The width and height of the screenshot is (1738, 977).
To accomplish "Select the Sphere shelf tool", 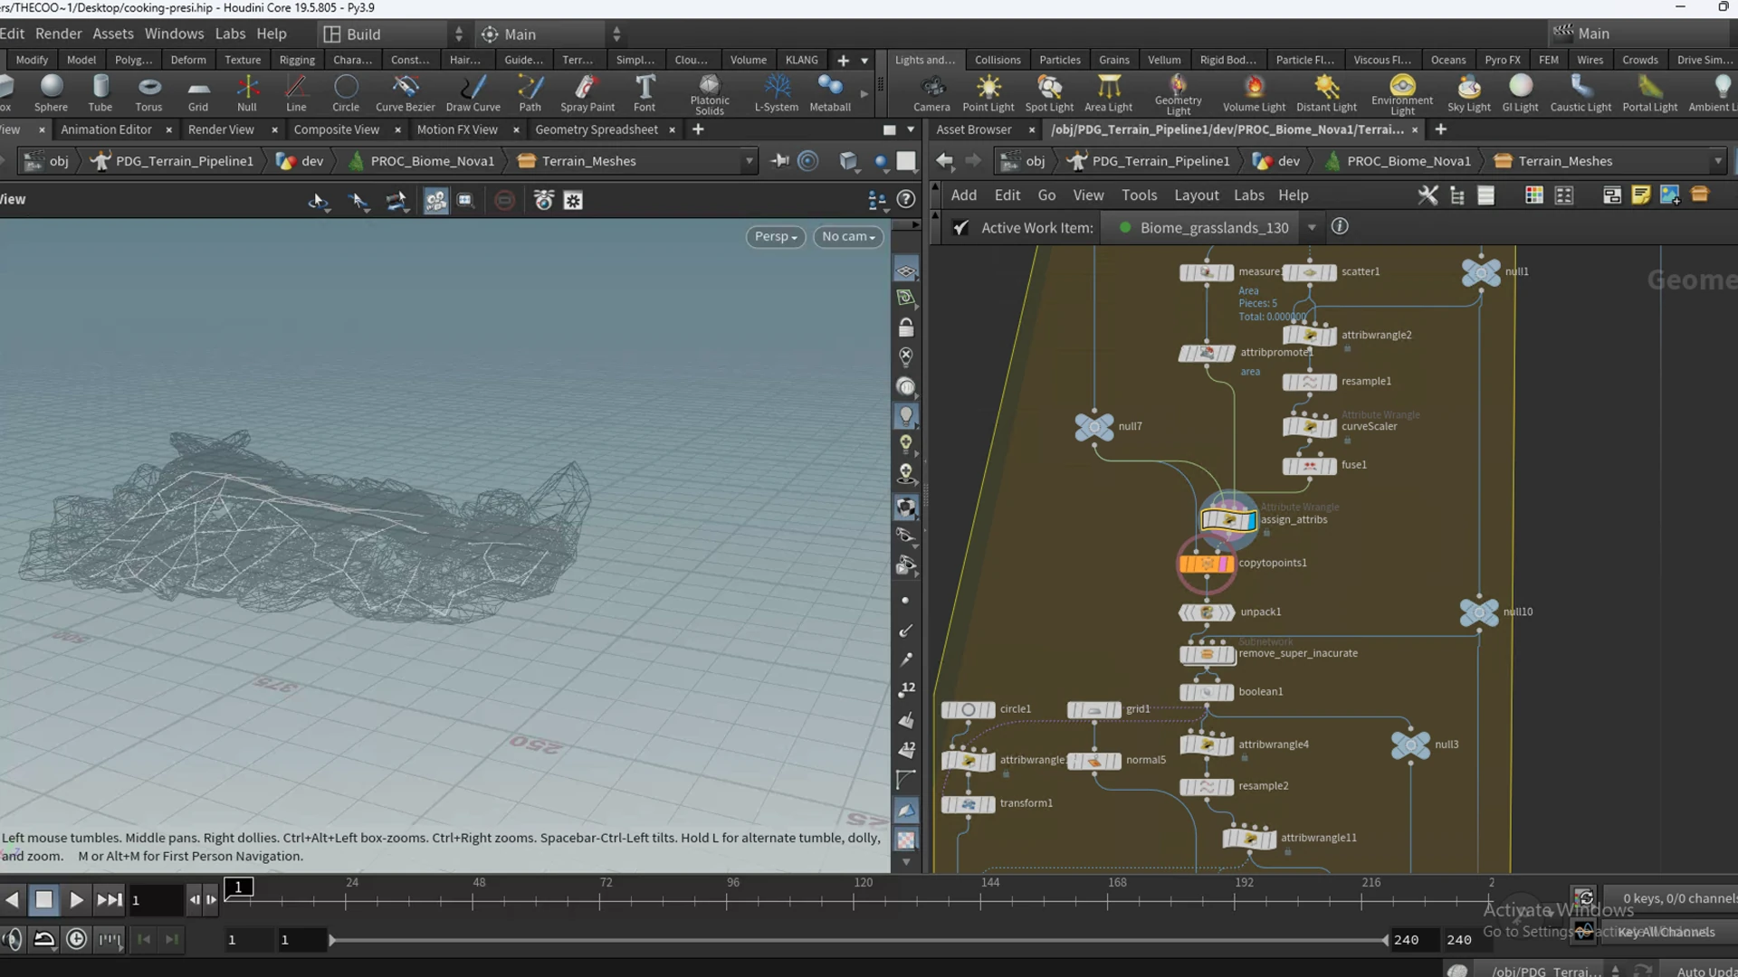I will click(52, 93).
